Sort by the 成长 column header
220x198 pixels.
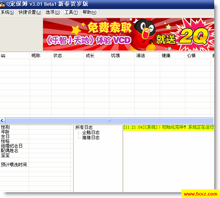[96, 56]
